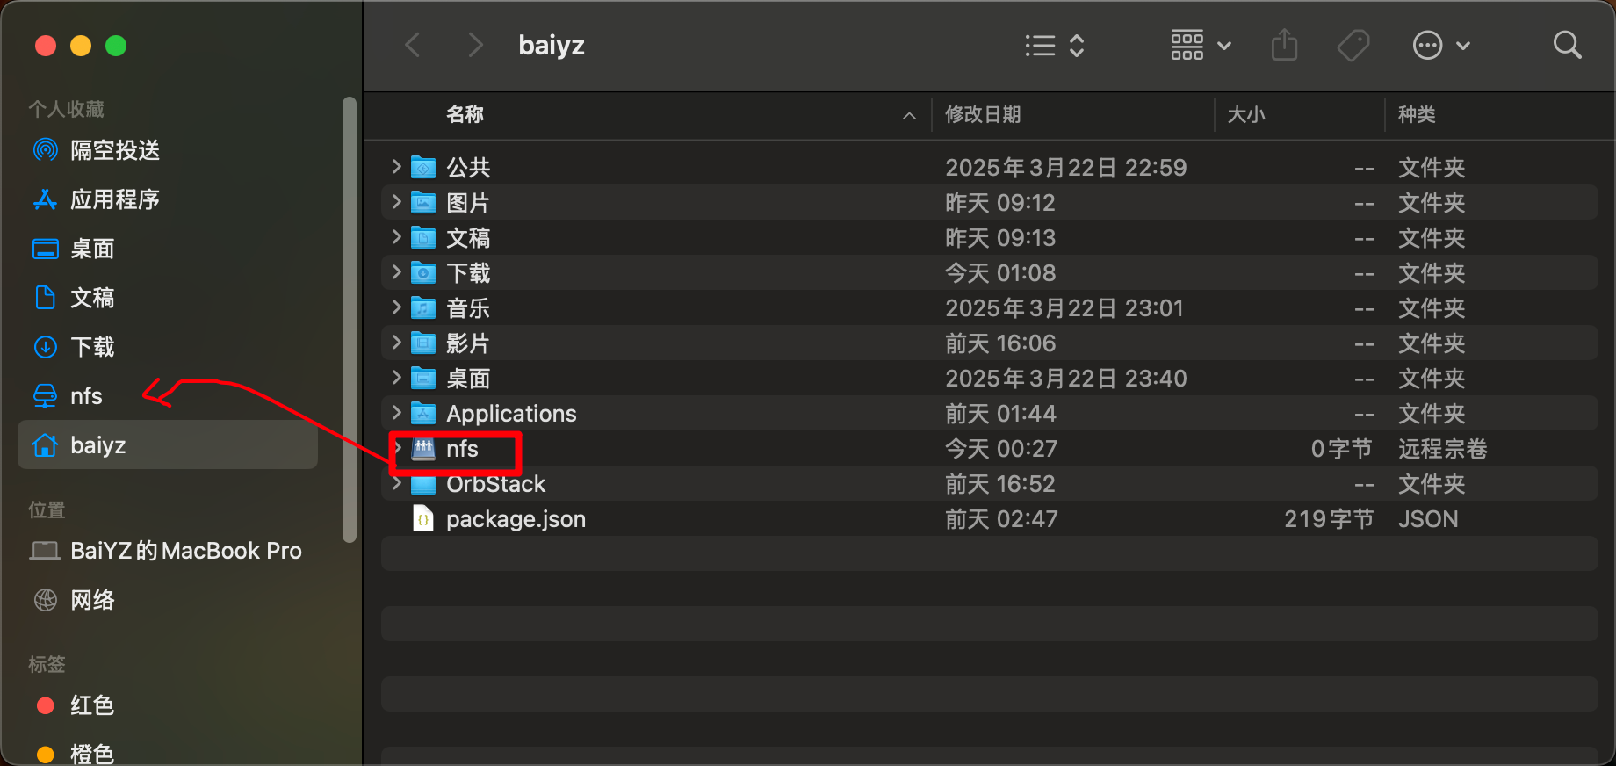Open the More actions ellipsis menu
Screen dimensions: 1616x766
[1440, 45]
